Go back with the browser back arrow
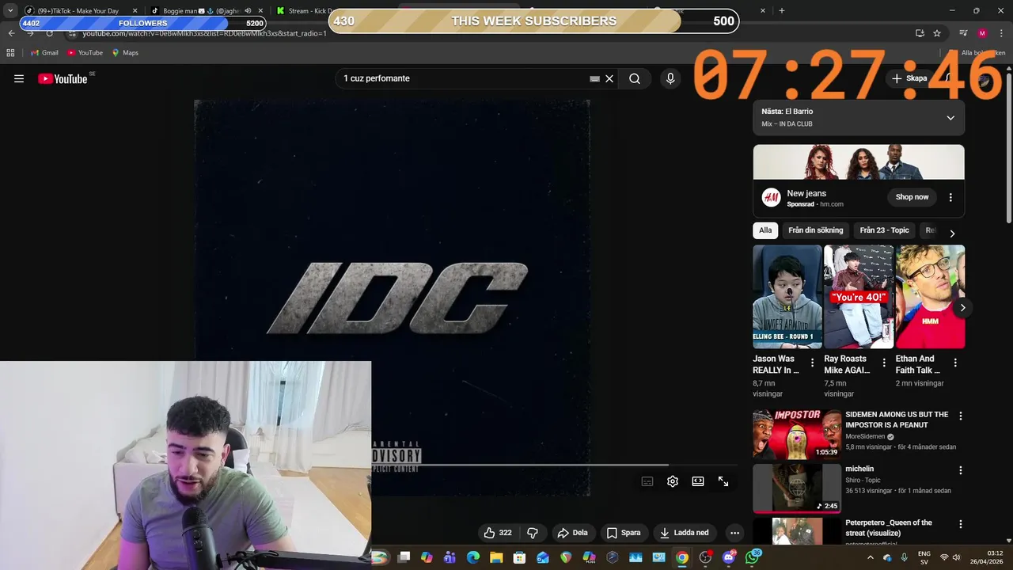Screen dimensions: 1013x570 tap(11, 33)
